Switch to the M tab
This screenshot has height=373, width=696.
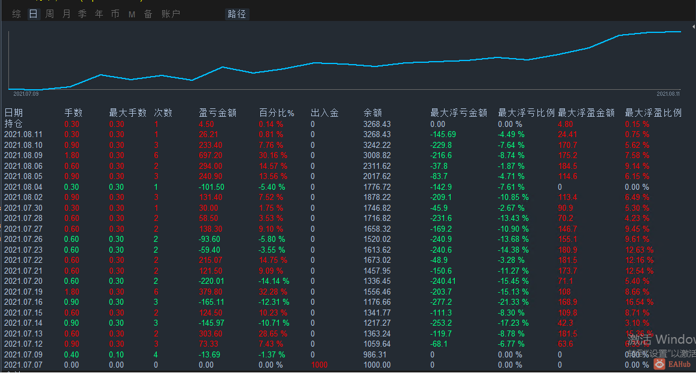(132, 14)
